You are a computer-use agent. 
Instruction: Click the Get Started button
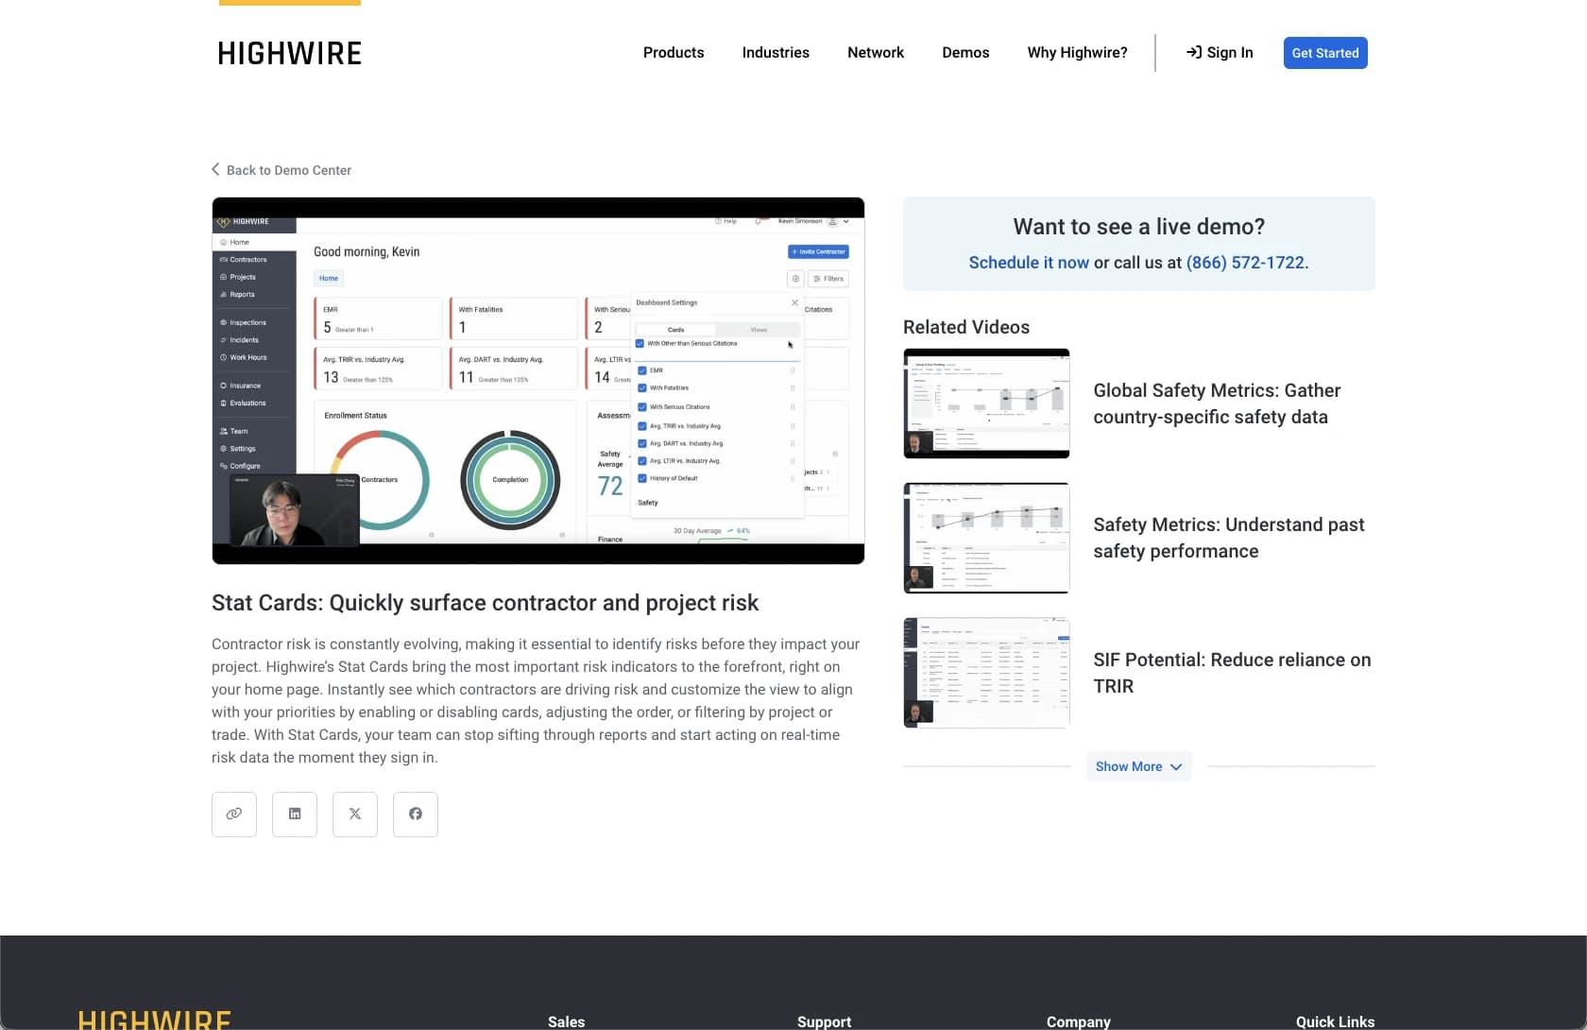tap(1325, 53)
